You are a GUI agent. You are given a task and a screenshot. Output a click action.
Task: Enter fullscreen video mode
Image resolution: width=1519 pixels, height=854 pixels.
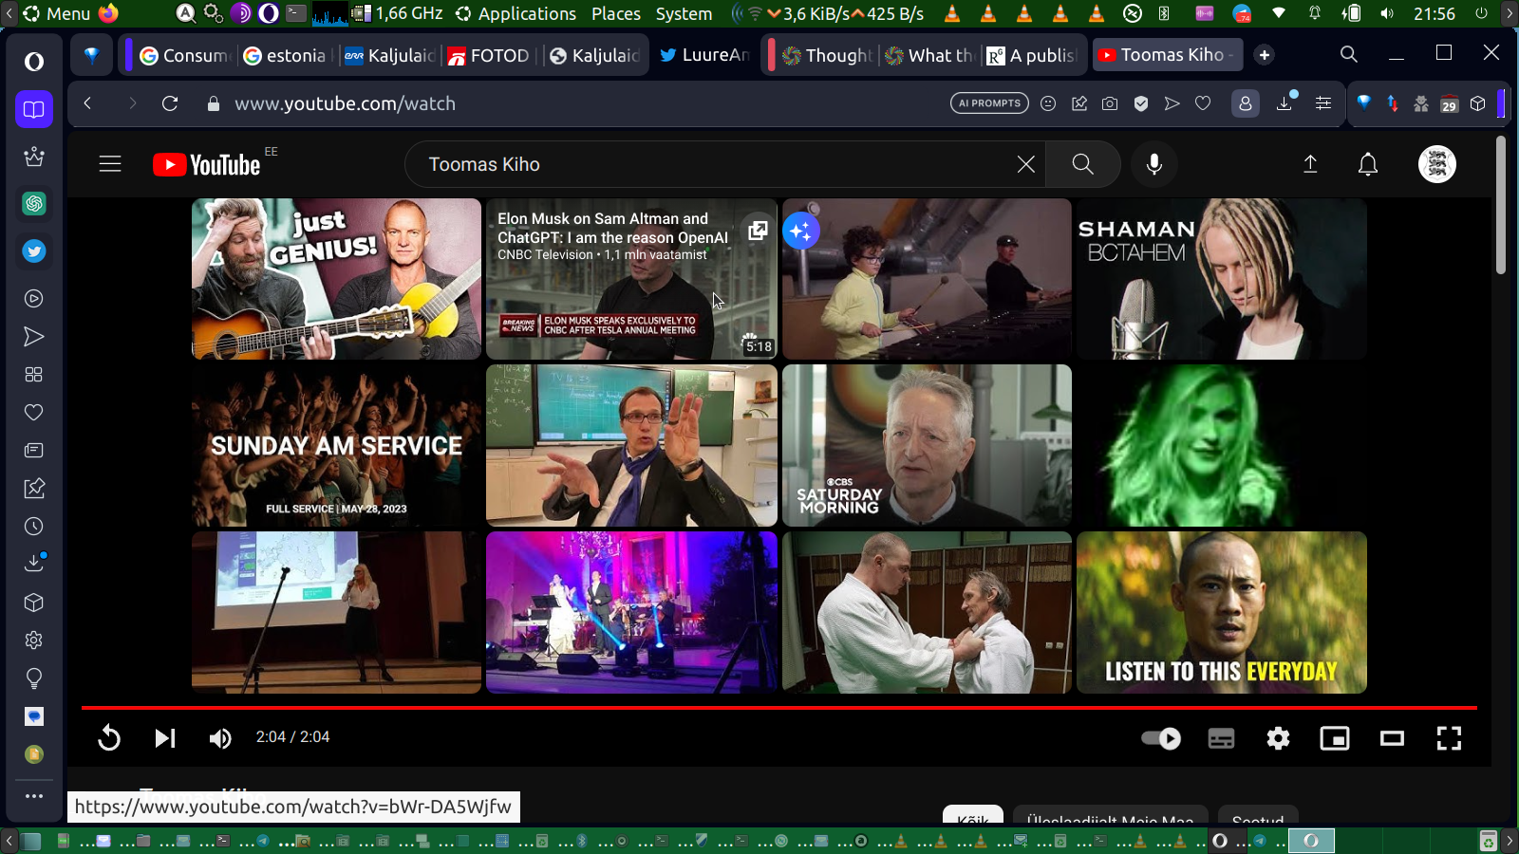[x=1449, y=738]
